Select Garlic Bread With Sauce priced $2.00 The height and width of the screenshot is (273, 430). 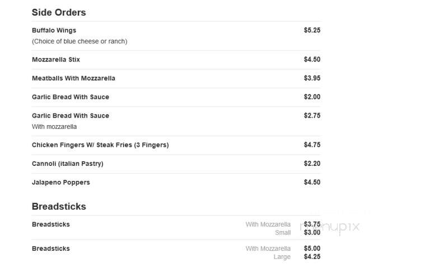point(71,97)
